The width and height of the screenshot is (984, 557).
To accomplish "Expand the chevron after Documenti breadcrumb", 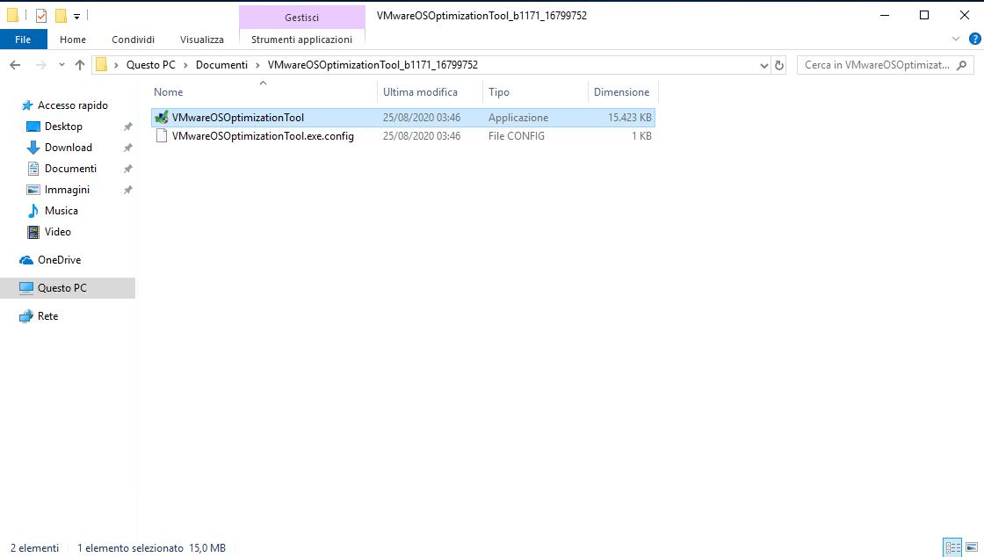I will tap(258, 65).
